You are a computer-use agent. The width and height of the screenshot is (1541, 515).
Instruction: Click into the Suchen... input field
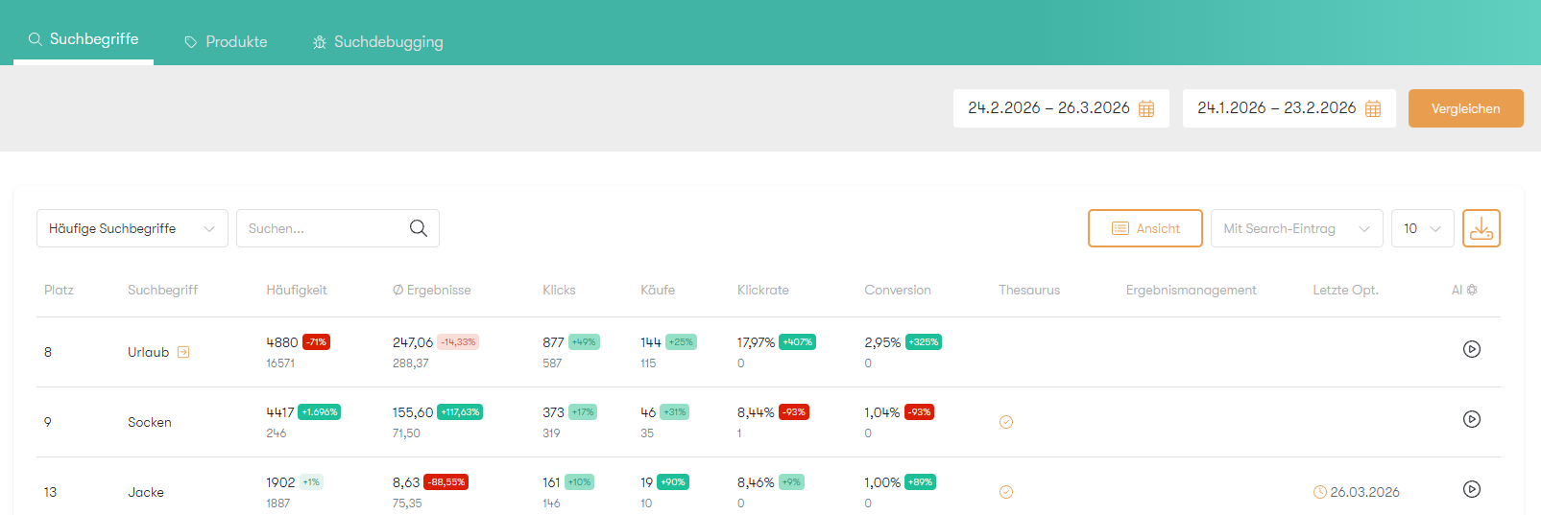coord(322,228)
